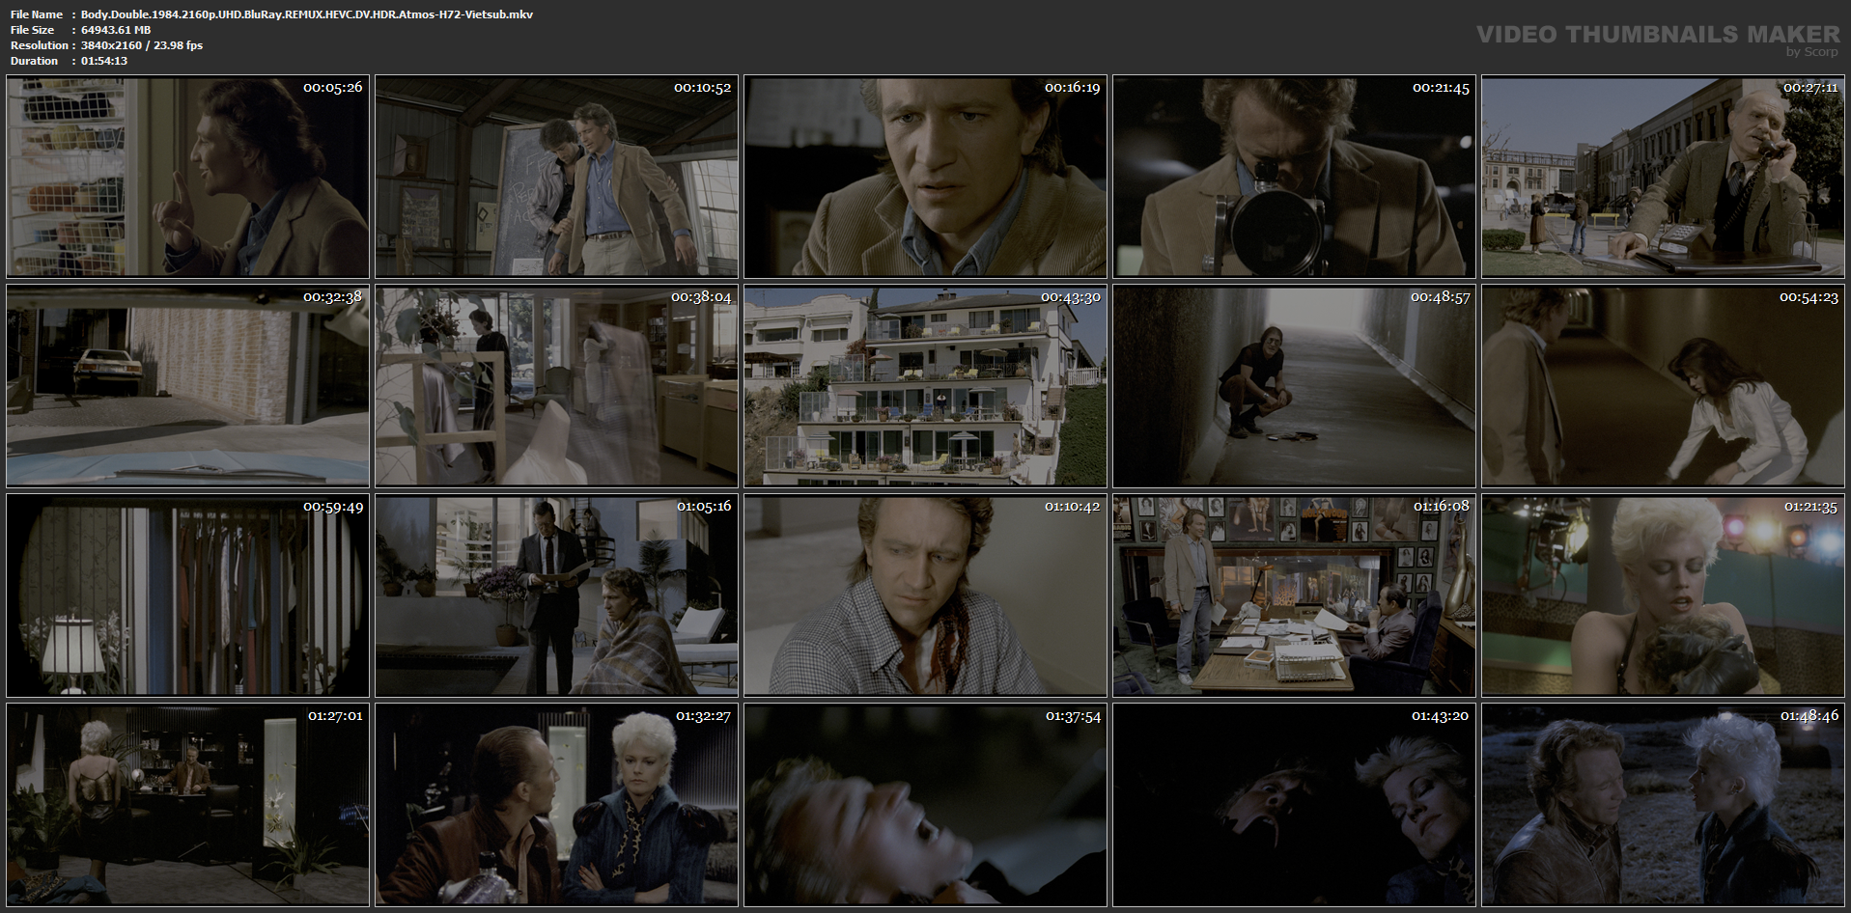The image size is (1851, 913).
Task: Click the duration value 01:54:13
Action: pyautogui.click(x=104, y=61)
